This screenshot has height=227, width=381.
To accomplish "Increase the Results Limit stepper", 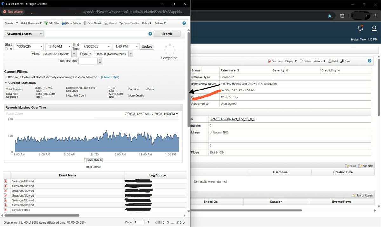I will pos(100,60).
